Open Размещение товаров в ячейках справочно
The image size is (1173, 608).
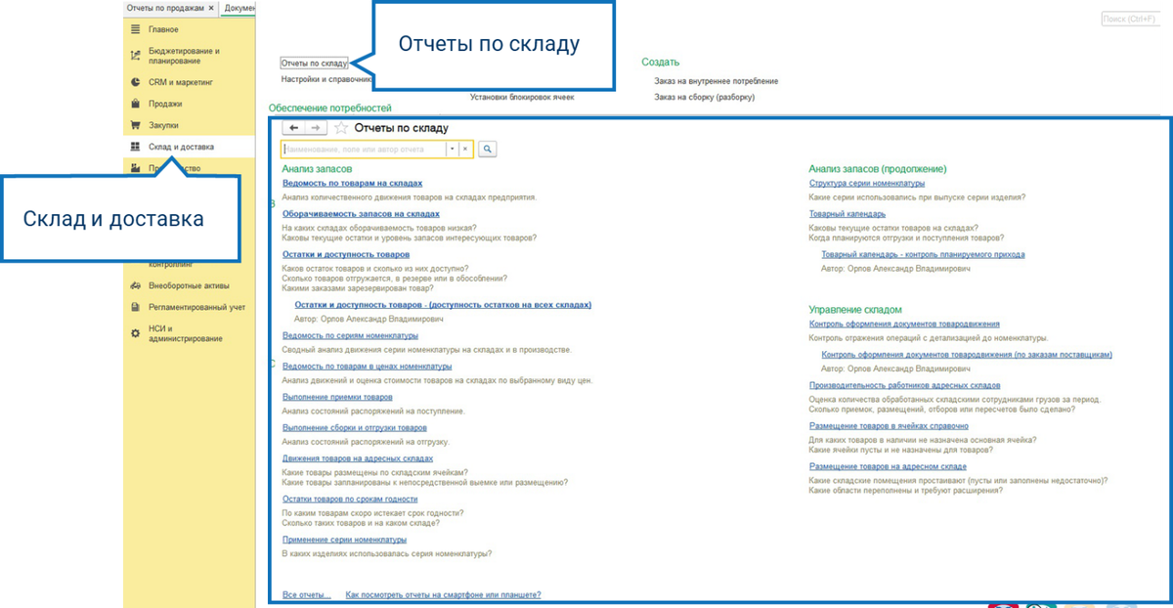889,426
